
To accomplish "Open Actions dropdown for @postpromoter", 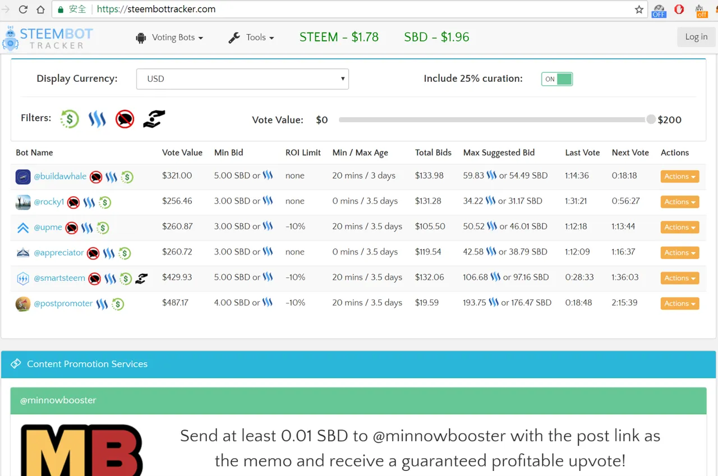I will click(x=680, y=303).
